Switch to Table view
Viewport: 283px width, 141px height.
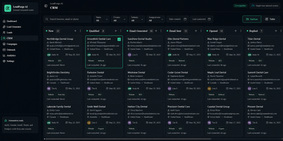click(x=271, y=19)
